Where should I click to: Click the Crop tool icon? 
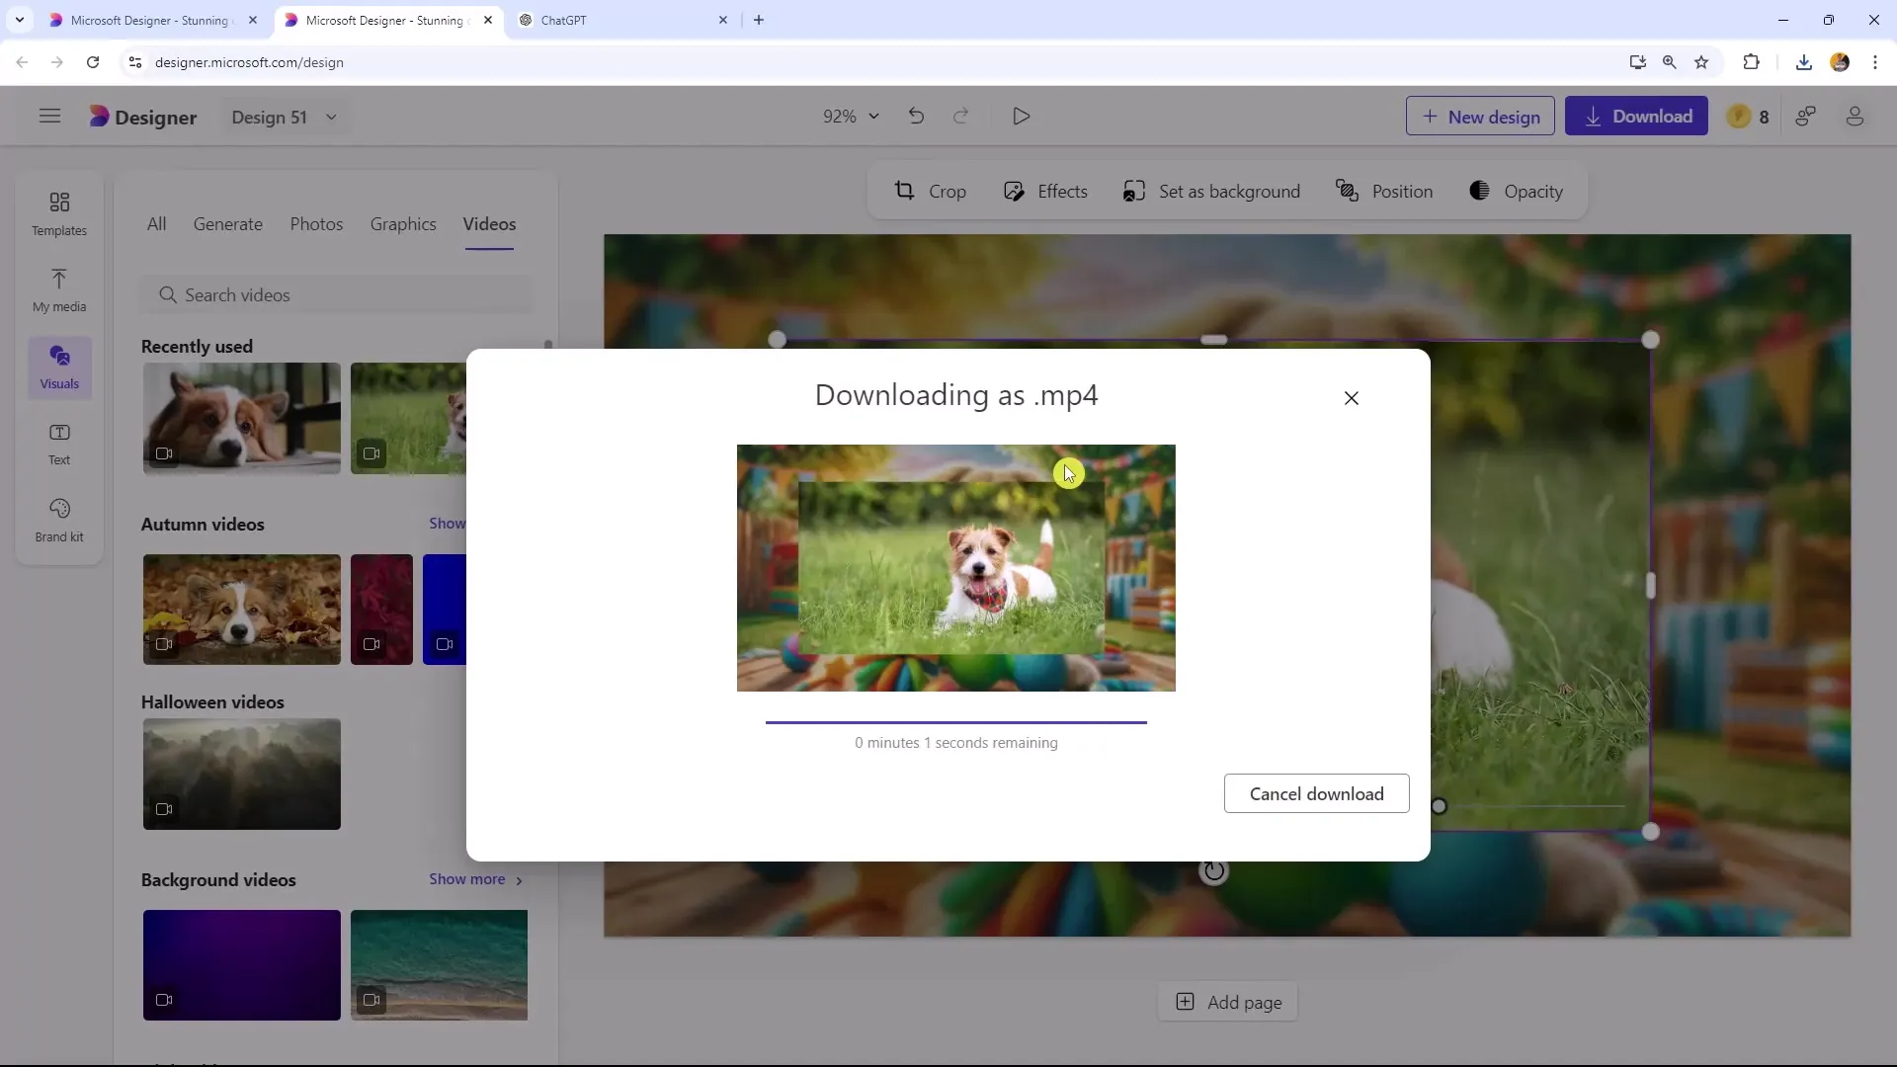point(904,191)
